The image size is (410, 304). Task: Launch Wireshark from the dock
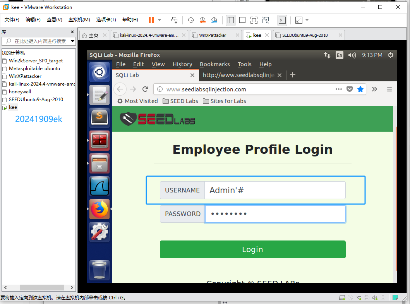click(x=99, y=186)
